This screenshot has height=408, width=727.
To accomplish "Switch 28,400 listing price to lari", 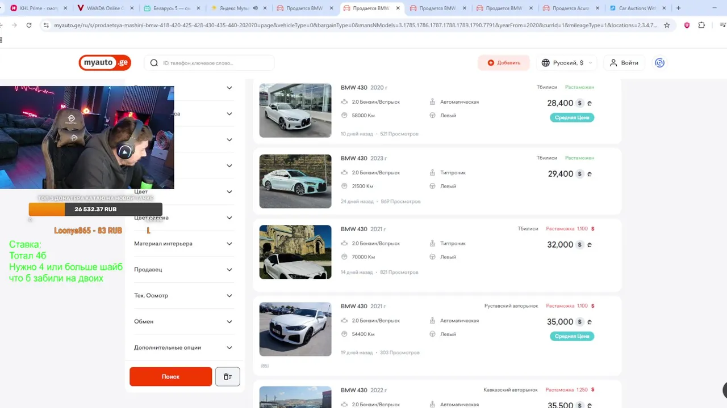I will click(590, 103).
